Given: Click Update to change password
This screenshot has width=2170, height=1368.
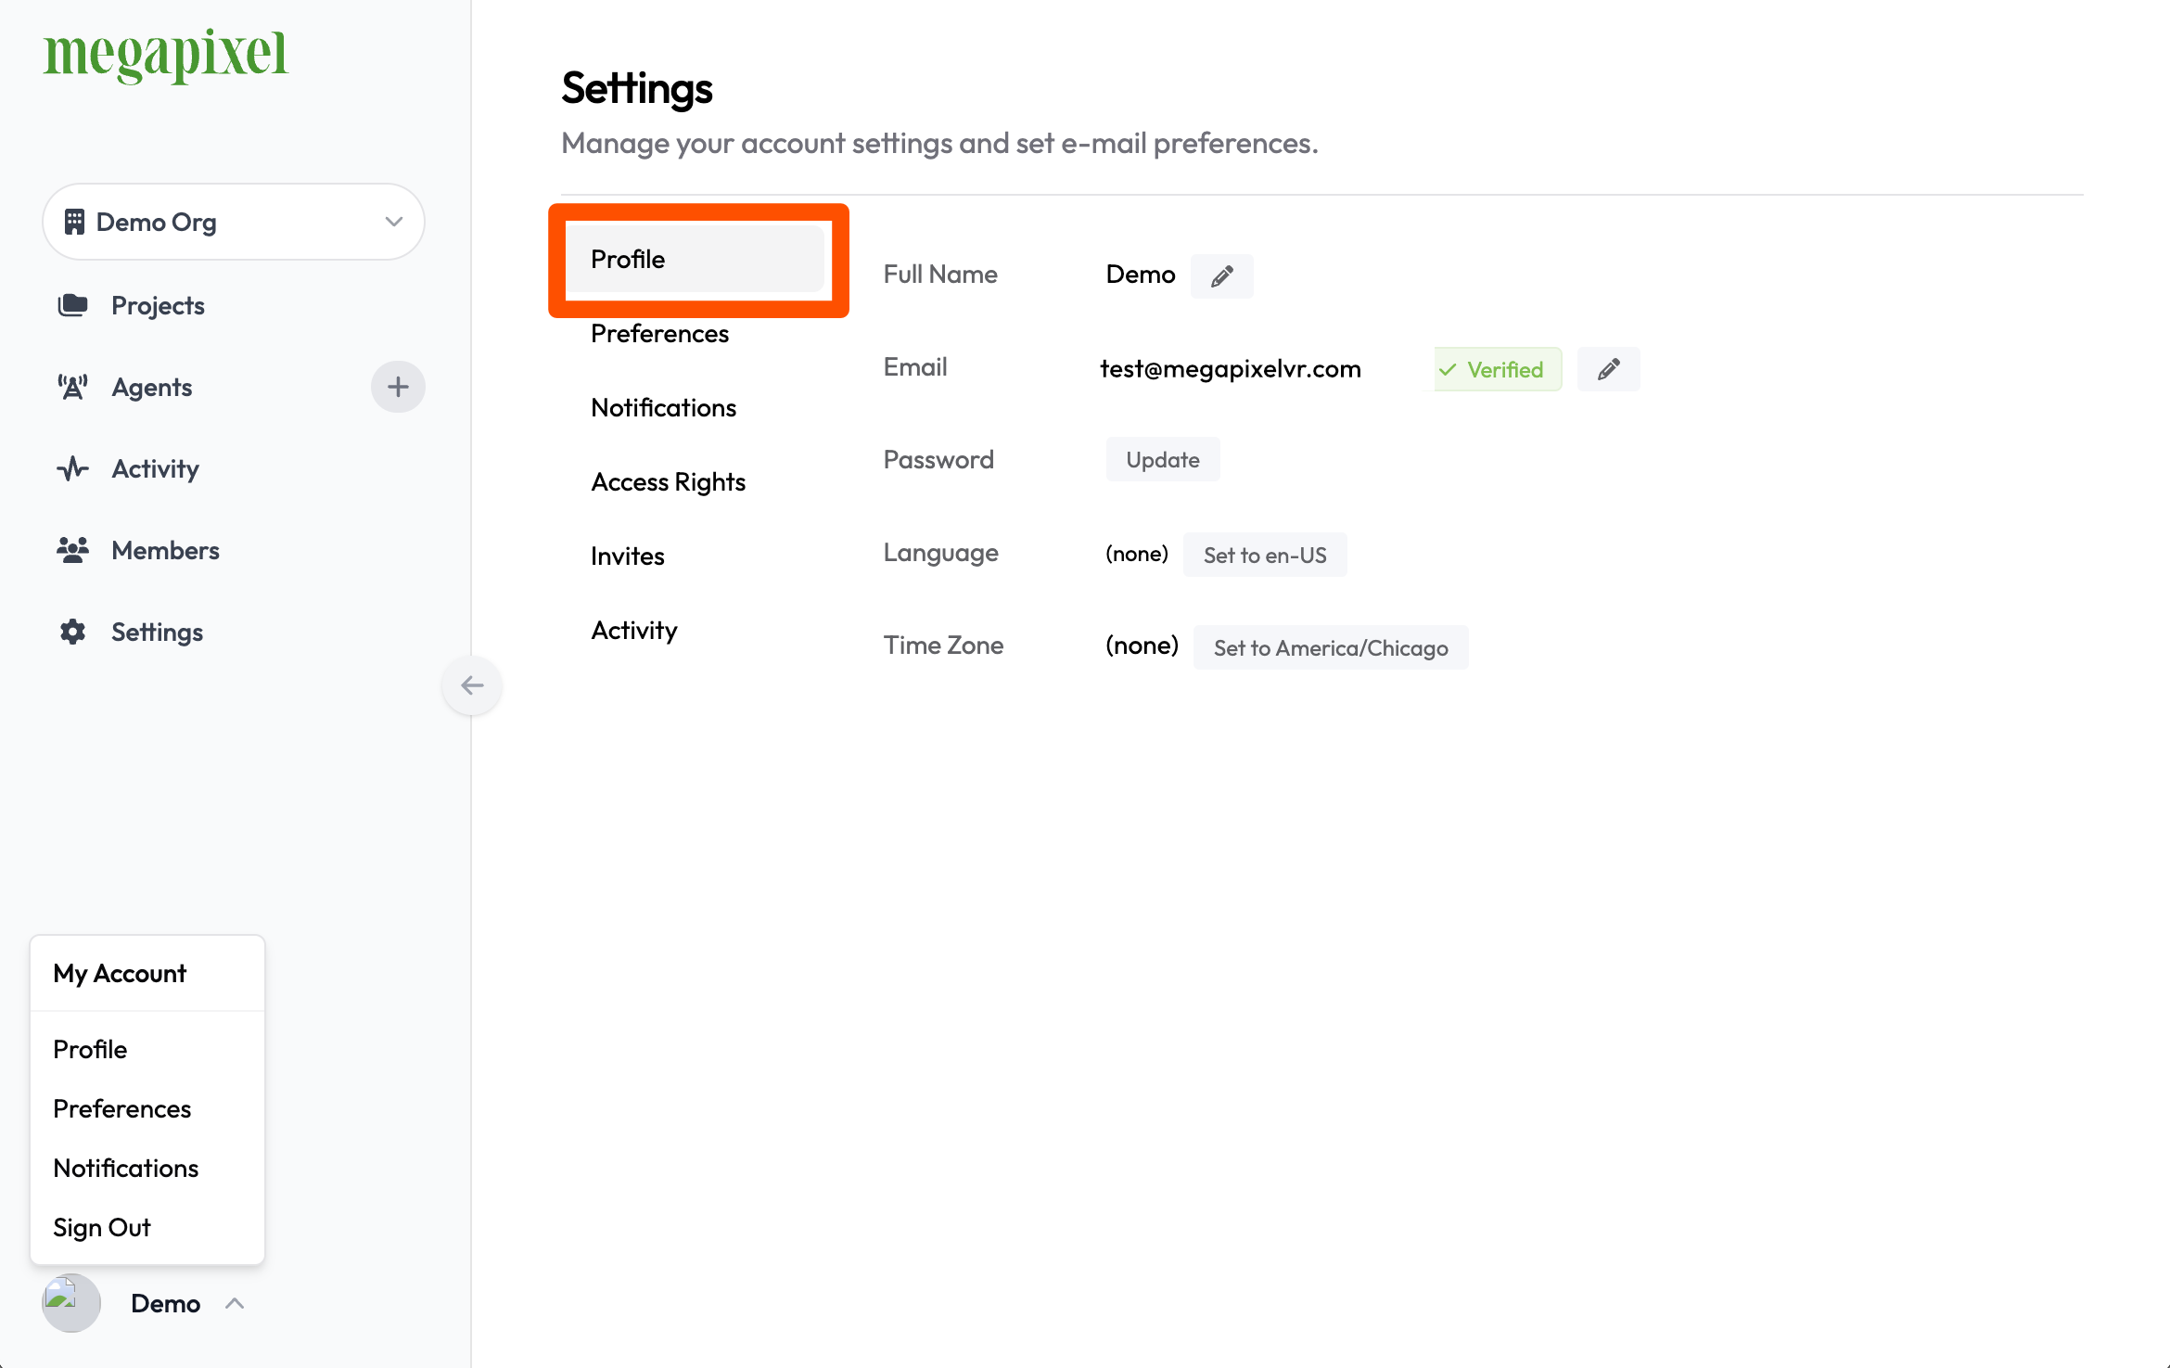Looking at the screenshot, I should pyautogui.click(x=1163, y=460).
